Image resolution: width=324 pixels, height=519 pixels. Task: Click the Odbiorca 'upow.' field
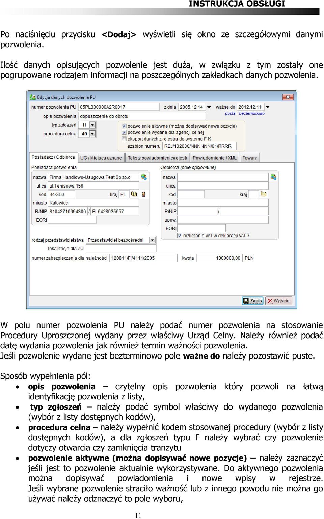coord(223,220)
